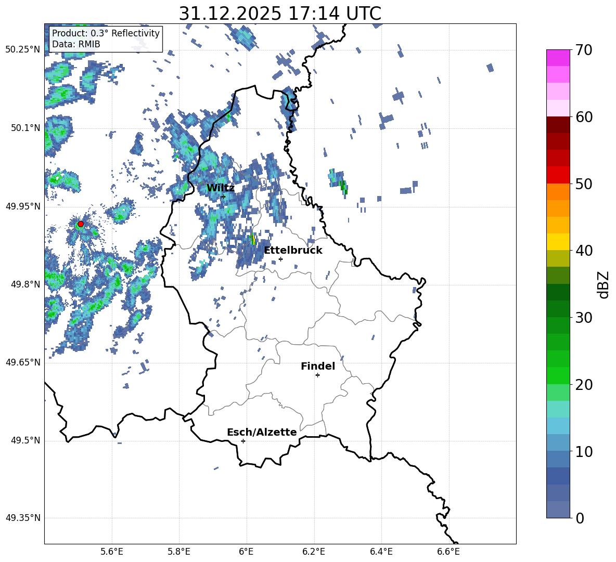
Task: Click the Findel station label
Action: 318,366
